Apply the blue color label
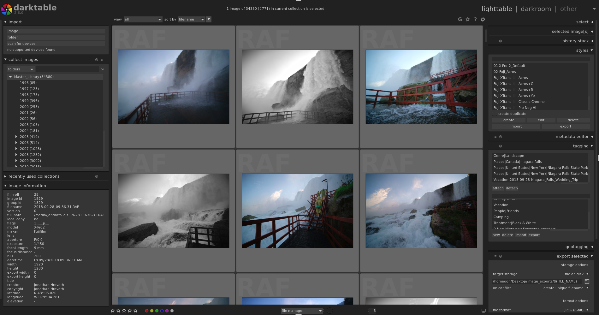The height and width of the screenshot is (315, 599). [162, 311]
